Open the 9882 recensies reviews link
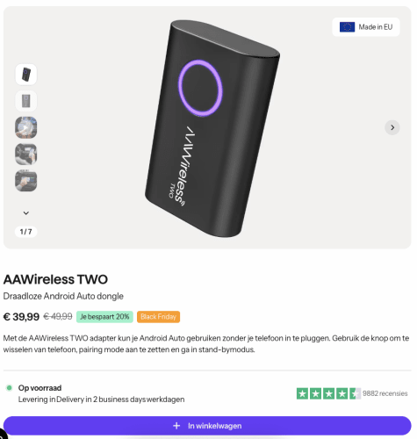Viewport: 417px width, 439px height. (385, 393)
